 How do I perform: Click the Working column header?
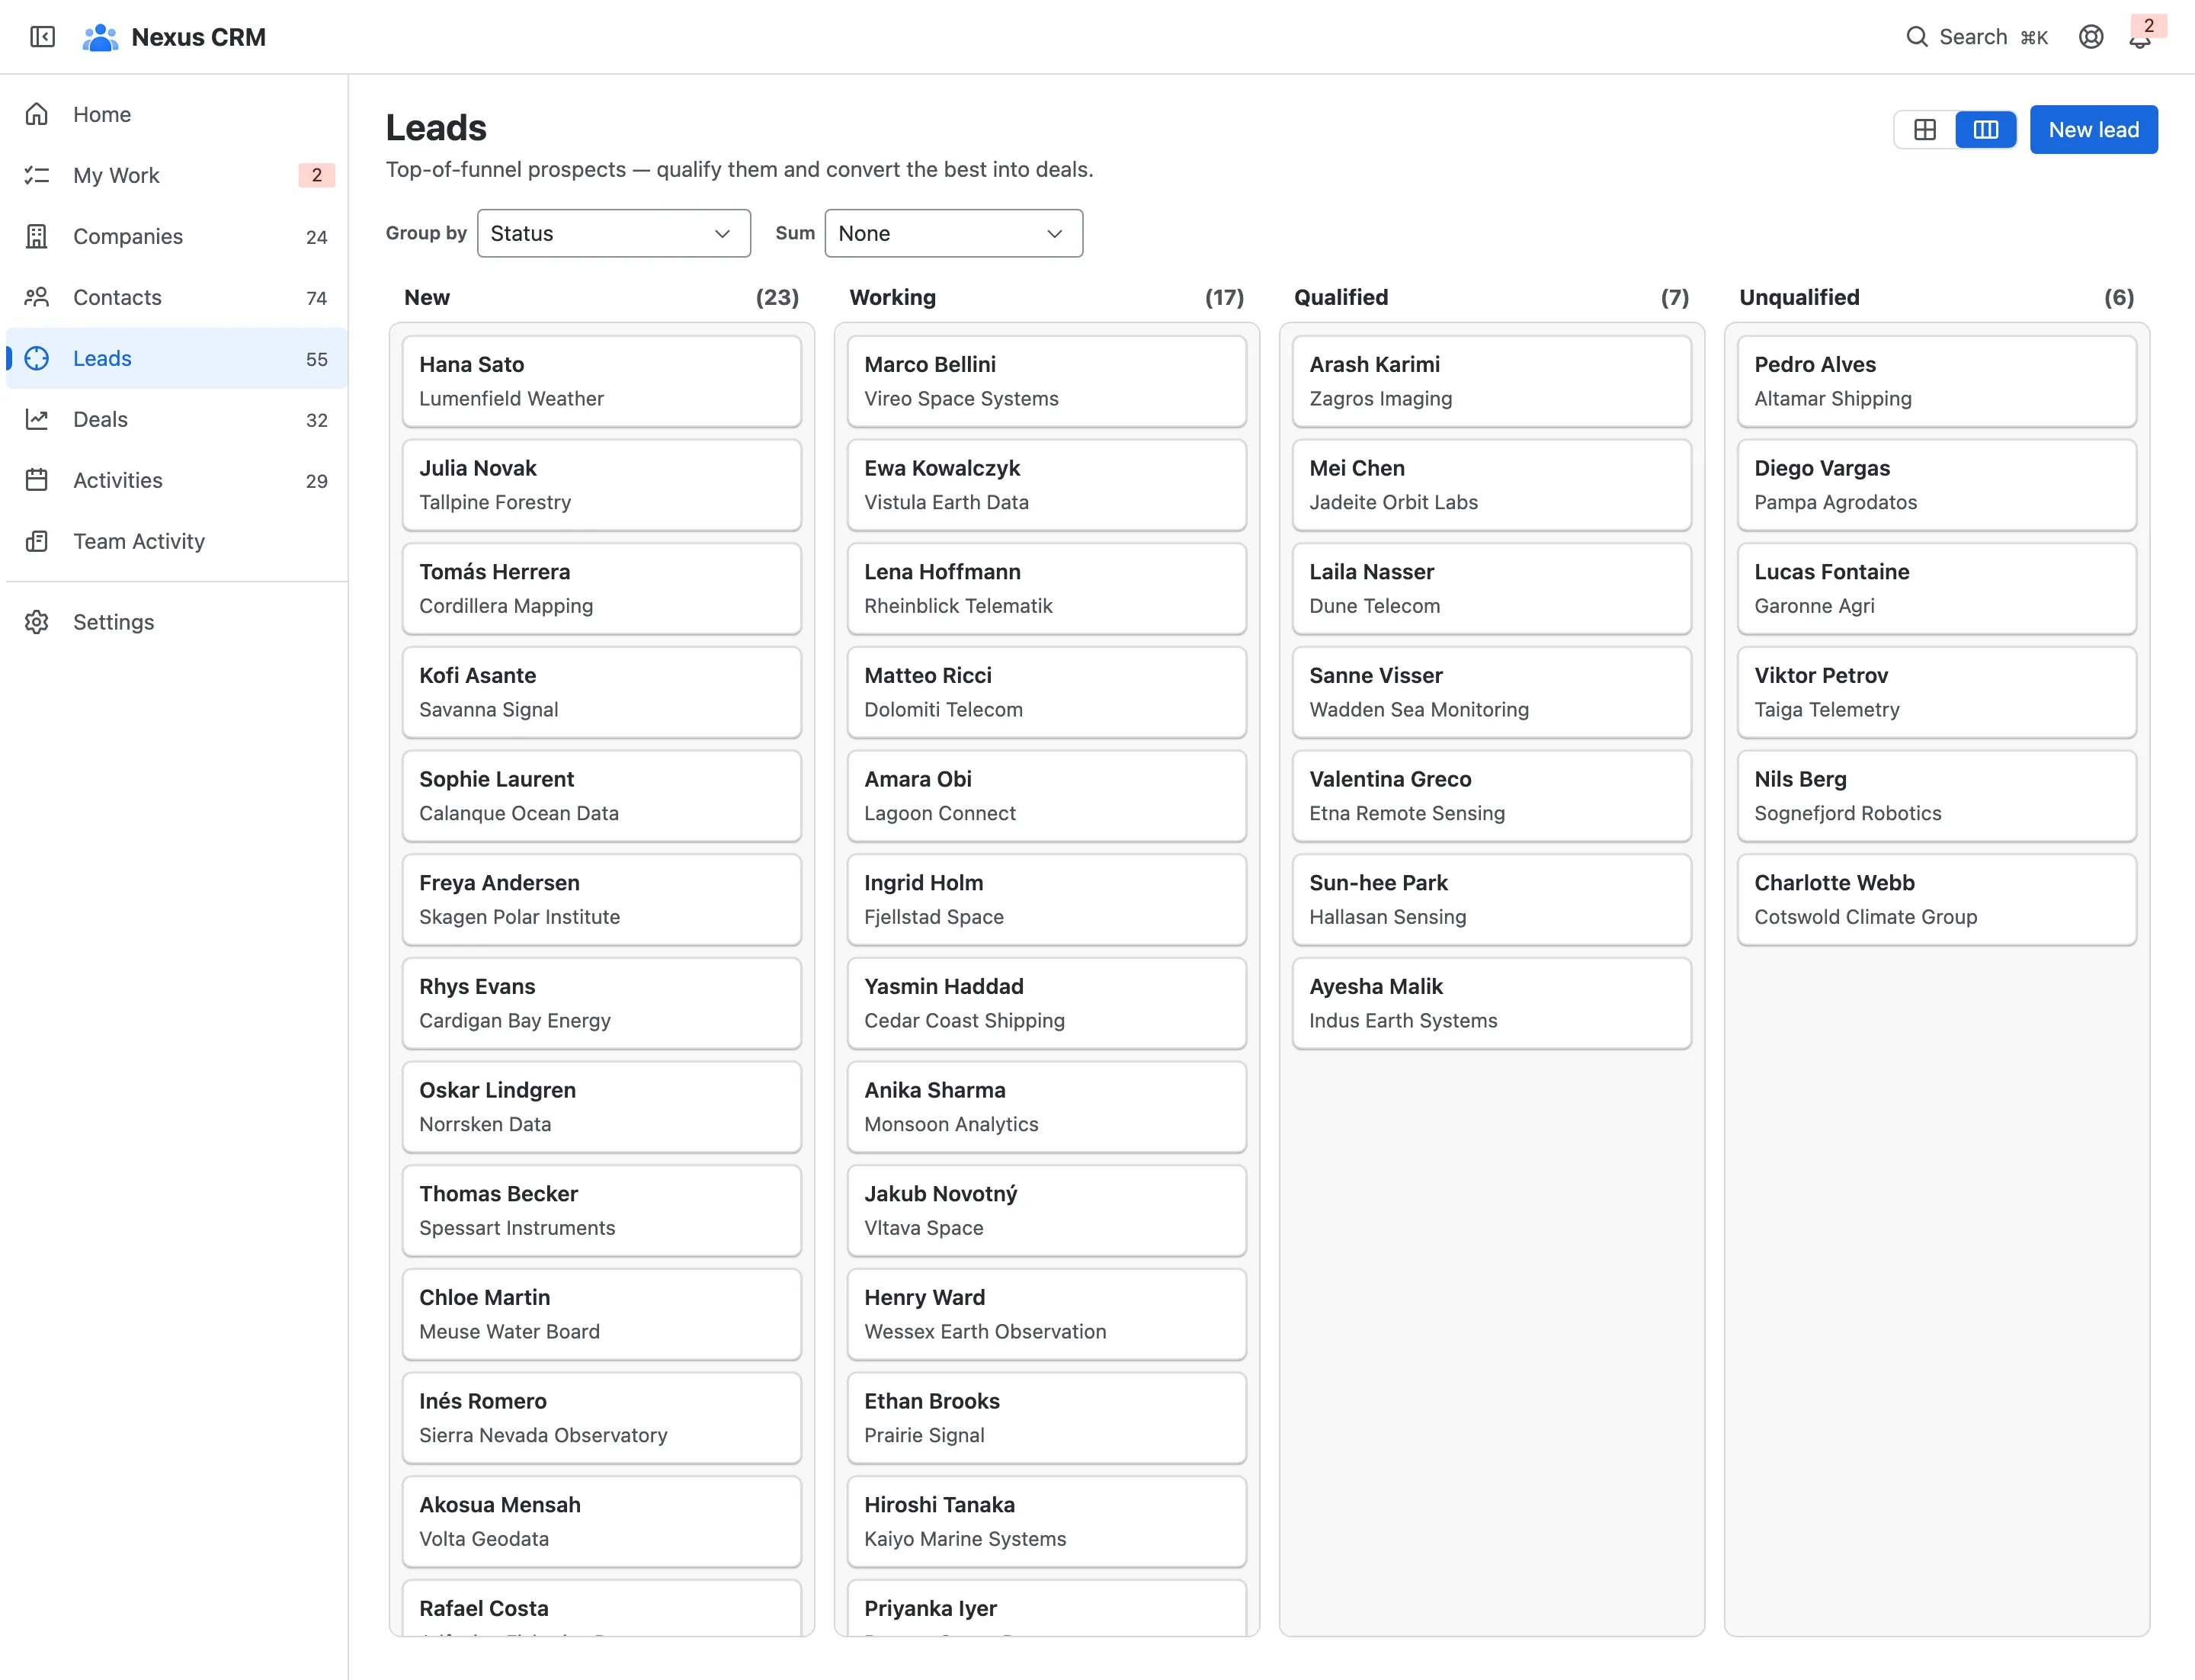[x=892, y=297]
